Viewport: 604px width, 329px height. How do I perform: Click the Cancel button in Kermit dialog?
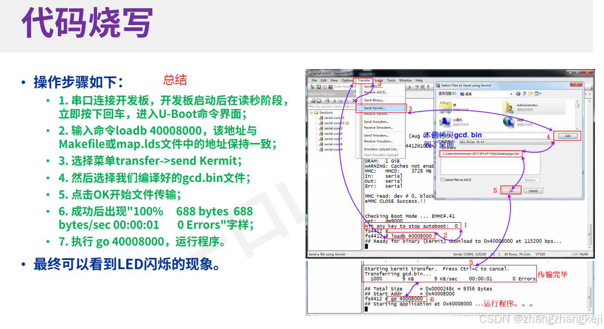click(x=533, y=191)
